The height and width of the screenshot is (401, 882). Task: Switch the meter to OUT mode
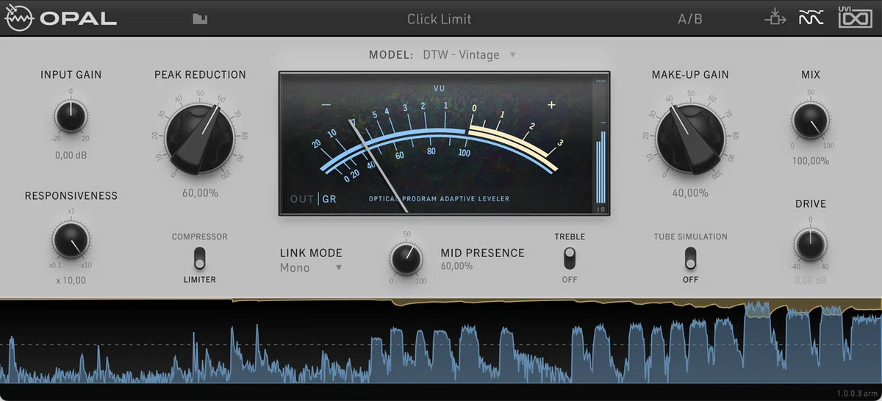[x=302, y=199]
